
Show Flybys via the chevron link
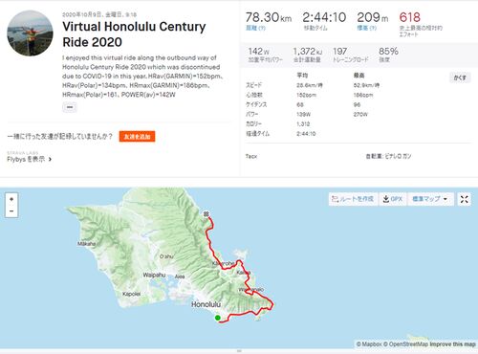[x=30, y=159]
